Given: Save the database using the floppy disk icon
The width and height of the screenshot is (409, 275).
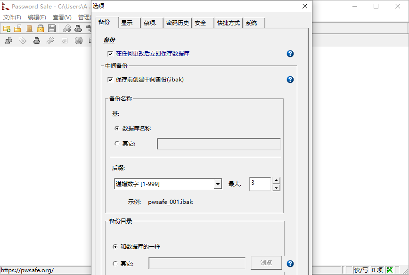Looking at the screenshot, I should 52,28.
